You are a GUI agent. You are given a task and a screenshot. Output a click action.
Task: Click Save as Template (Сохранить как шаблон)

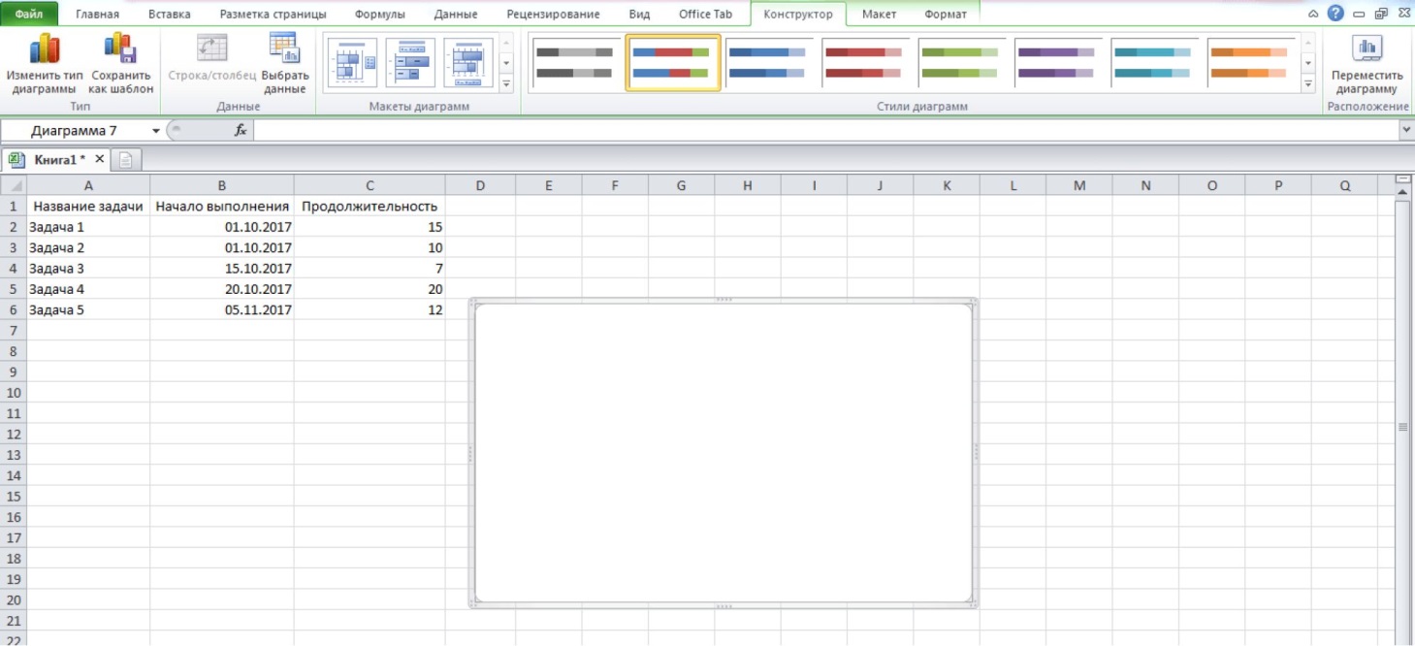[x=121, y=63]
